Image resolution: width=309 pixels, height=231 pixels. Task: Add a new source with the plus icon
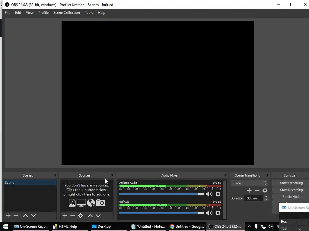pyautogui.click(x=65, y=216)
